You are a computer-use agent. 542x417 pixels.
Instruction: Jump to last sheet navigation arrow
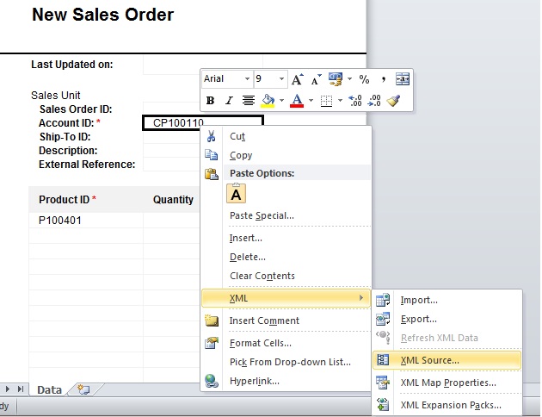[21, 389]
